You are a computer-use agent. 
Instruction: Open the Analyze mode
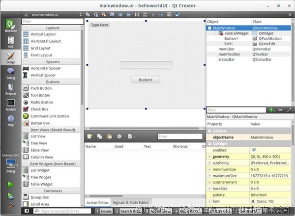pos(10,105)
